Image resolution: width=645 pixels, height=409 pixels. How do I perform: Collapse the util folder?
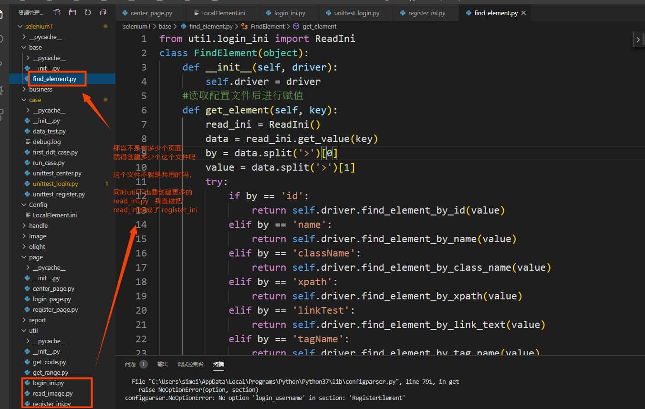tap(33, 331)
